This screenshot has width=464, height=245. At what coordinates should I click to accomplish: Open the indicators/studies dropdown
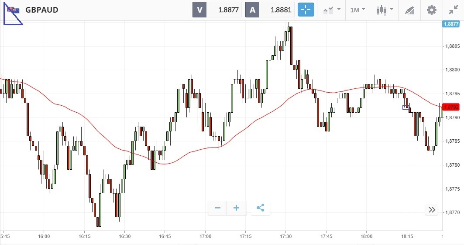coord(332,10)
